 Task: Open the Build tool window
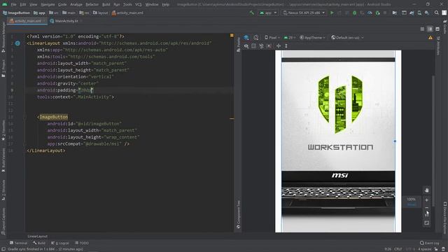click(39, 243)
